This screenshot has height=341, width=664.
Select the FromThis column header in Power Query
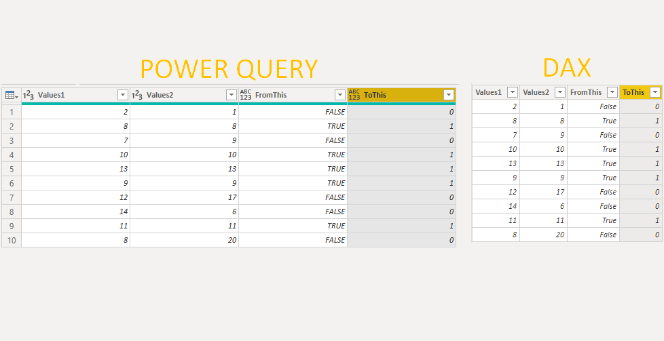(x=293, y=95)
